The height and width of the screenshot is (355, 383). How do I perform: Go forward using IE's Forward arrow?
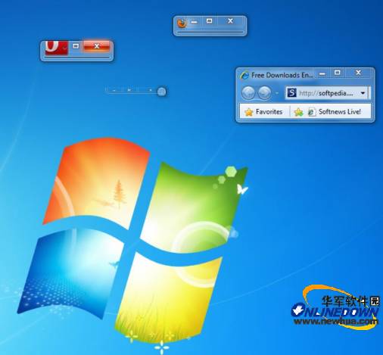click(x=264, y=92)
